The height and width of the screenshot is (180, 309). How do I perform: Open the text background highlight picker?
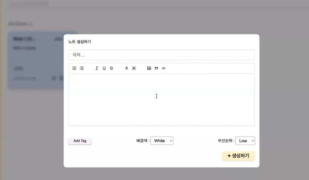[134, 68]
